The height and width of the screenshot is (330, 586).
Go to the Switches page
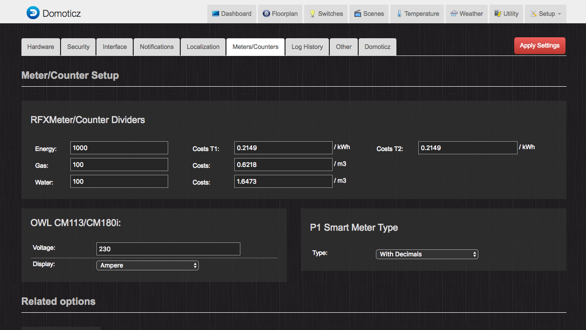(x=326, y=14)
